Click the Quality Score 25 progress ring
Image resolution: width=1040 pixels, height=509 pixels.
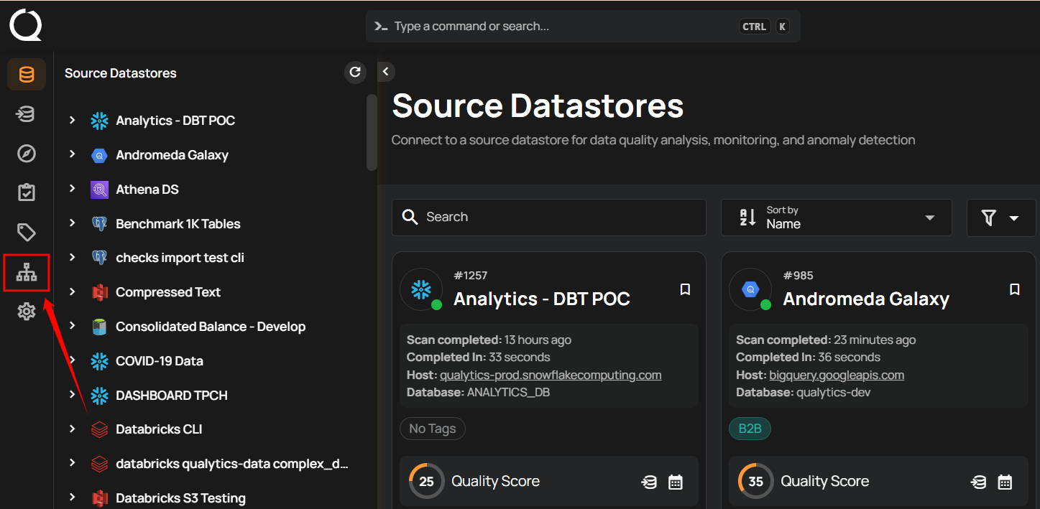426,481
